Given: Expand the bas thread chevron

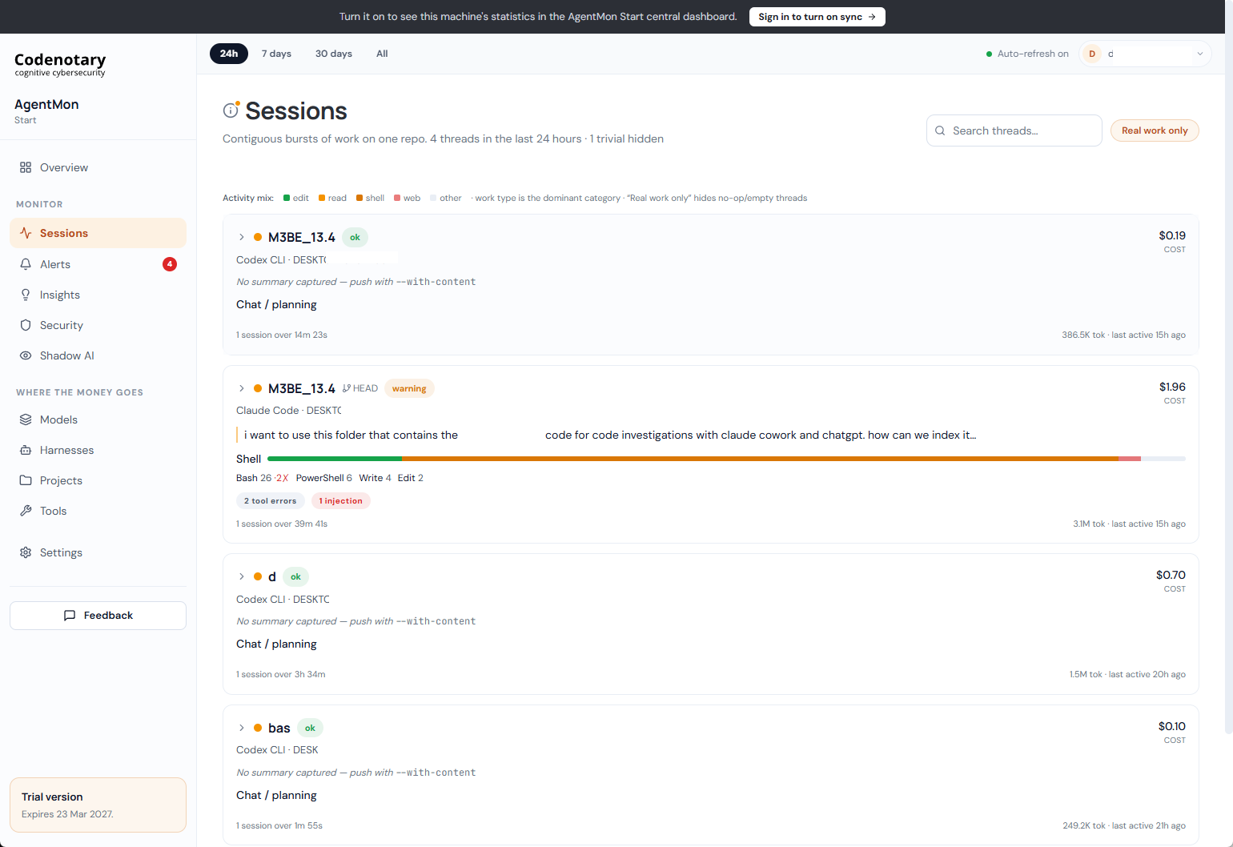Looking at the screenshot, I should 241,728.
